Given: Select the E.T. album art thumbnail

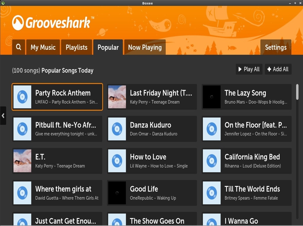Looking at the screenshot, I should click(22, 161).
